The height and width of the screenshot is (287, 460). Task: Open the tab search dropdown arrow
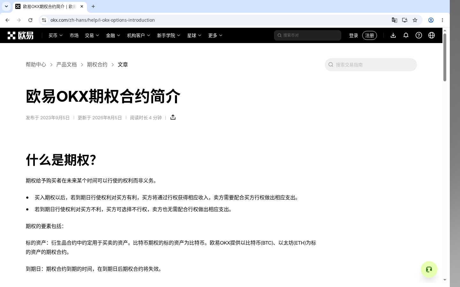[6, 6]
